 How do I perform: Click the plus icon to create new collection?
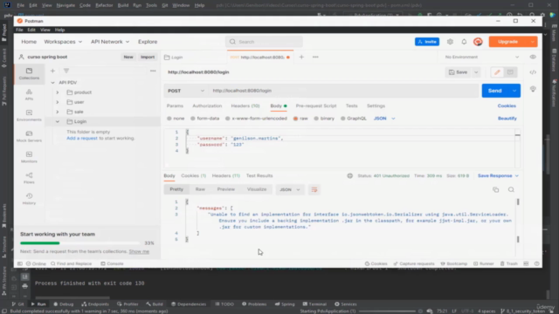pyautogui.click(x=52, y=71)
